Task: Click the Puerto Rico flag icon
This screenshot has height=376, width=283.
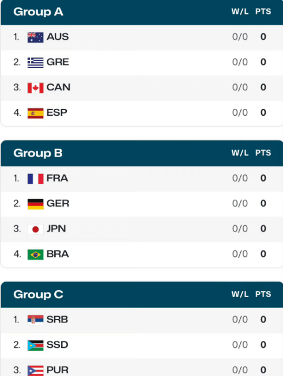Action: coord(36,370)
